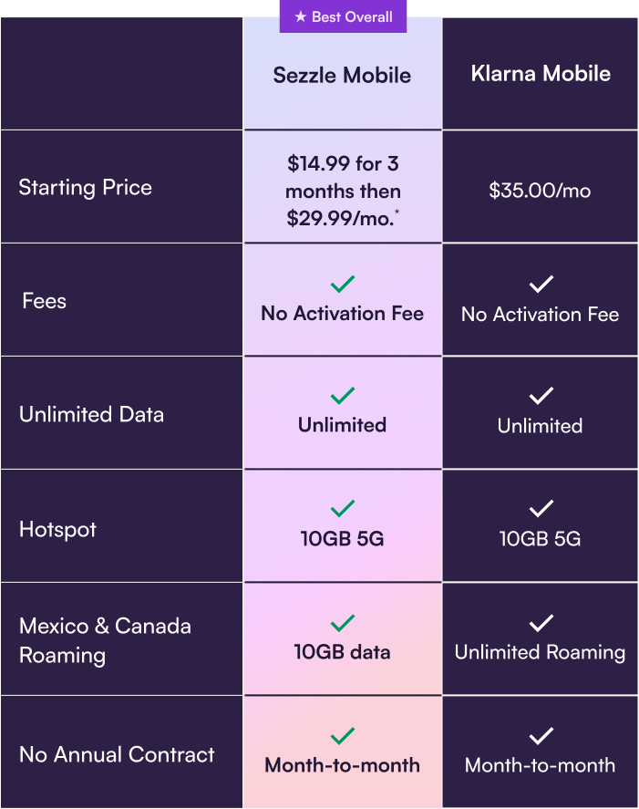Click the green checkmark above Sezzle Month-to-month
The width and height of the screenshot is (639, 809).
click(x=343, y=736)
